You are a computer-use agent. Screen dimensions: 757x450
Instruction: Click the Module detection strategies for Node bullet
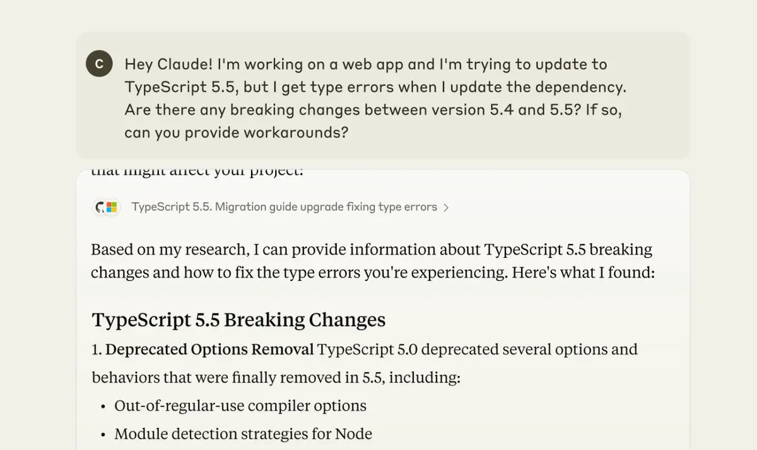click(243, 434)
